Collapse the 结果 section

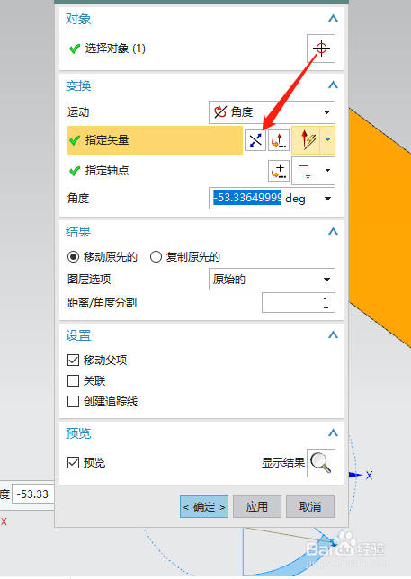pyautogui.click(x=333, y=231)
